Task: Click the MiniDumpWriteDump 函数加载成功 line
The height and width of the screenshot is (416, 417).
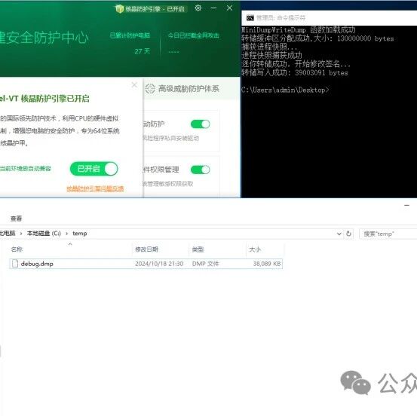Action: click(x=299, y=29)
